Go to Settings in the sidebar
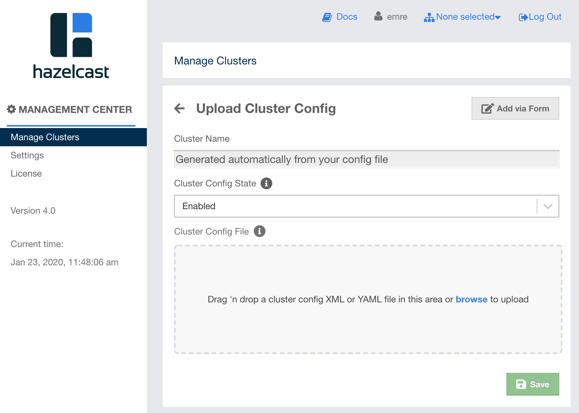Image resolution: width=579 pixels, height=413 pixels. (27, 155)
